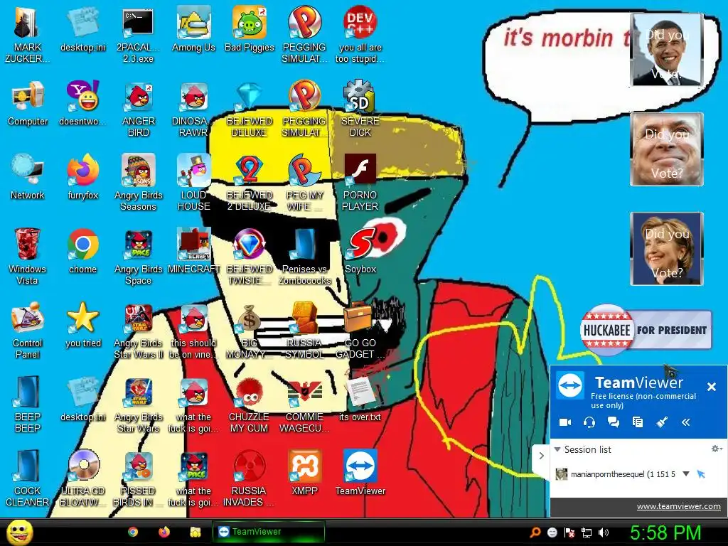Select the Angry Birds Space icon
Image resolution: width=728 pixels, height=546 pixels.
click(x=139, y=257)
